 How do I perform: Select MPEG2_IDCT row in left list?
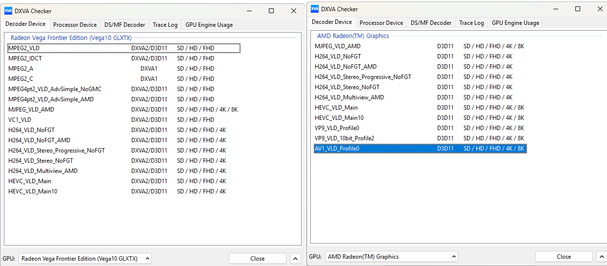click(124, 58)
